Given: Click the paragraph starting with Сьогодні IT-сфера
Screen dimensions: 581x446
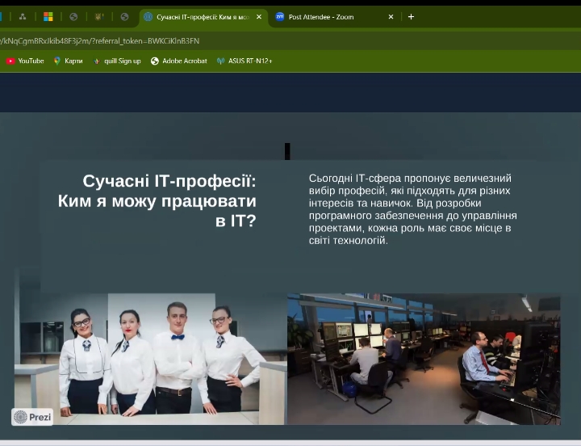Looking at the screenshot, I should 412,208.
